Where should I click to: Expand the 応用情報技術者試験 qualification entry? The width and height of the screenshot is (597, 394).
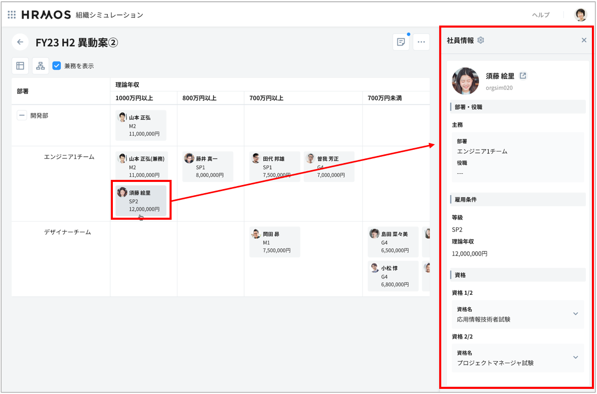pyautogui.click(x=575, y=314)
